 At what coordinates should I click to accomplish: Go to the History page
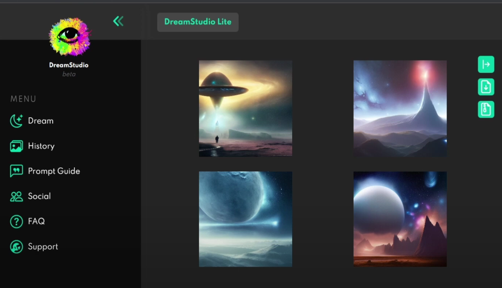click(41, 146)
